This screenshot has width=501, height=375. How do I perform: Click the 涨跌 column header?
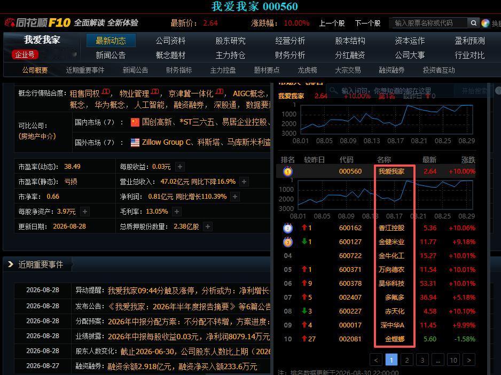point(468,160)
